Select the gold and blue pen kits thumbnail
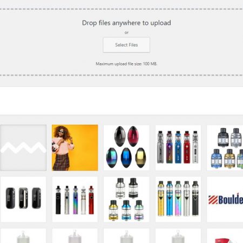 pyautogui.click(x=178, y=199)
